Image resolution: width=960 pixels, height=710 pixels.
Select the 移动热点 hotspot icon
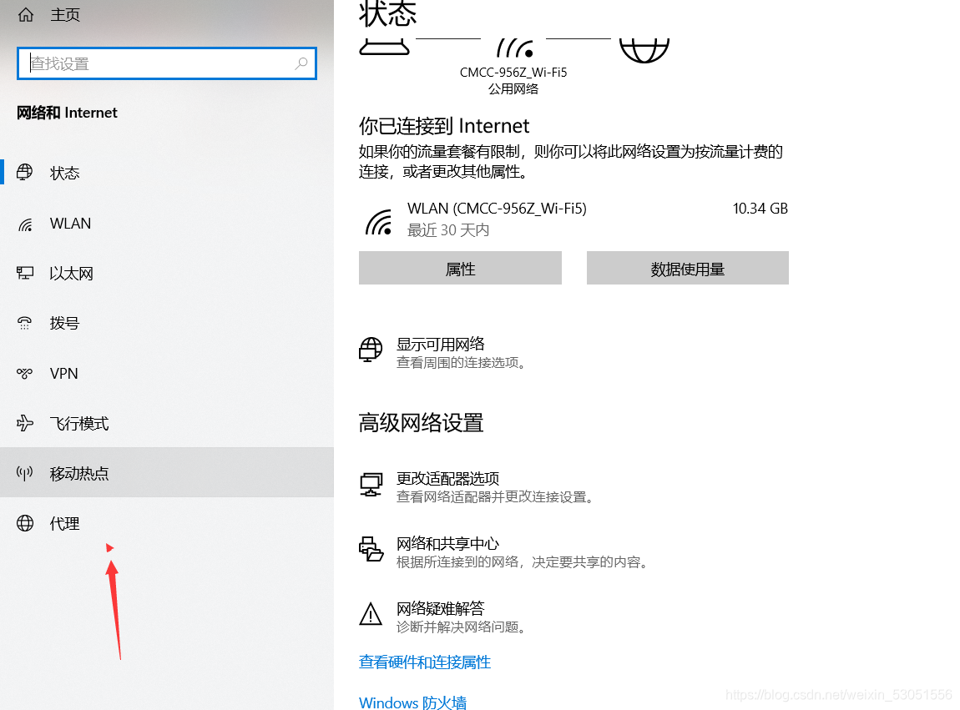coord(25,473)
